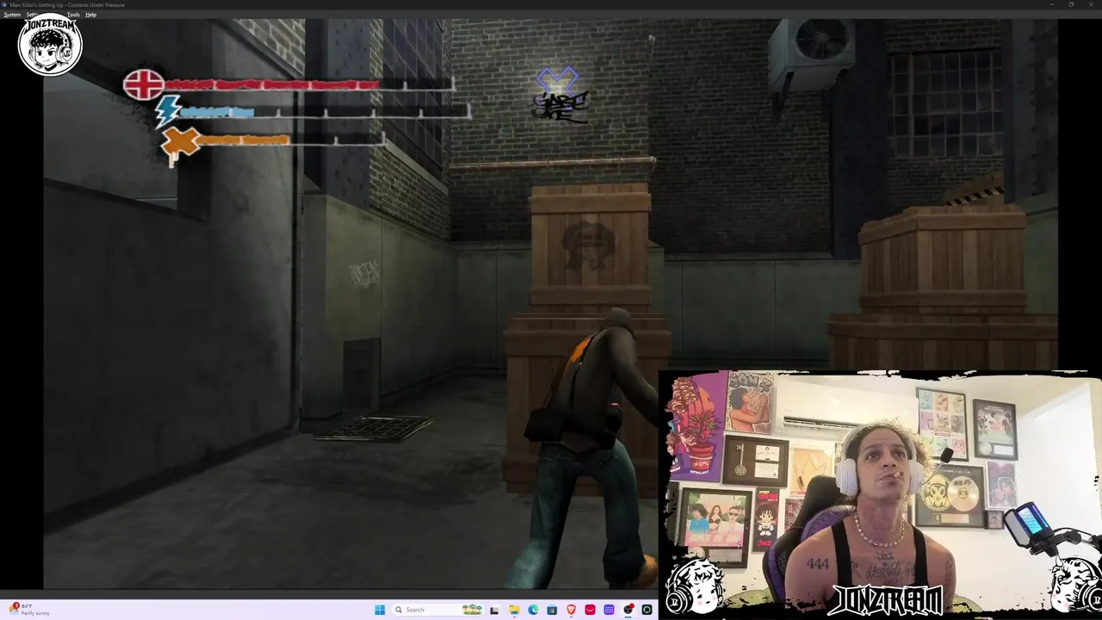Open the Windows Start menu
The height and width of the screenshot is (620, 1102).
coord(380,610)
